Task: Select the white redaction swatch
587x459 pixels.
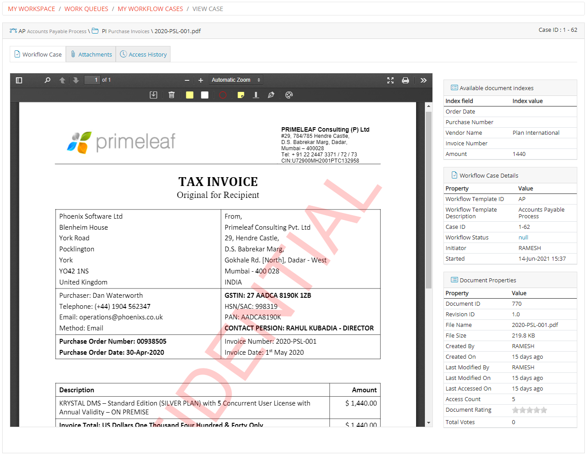Action: [205, 95]
